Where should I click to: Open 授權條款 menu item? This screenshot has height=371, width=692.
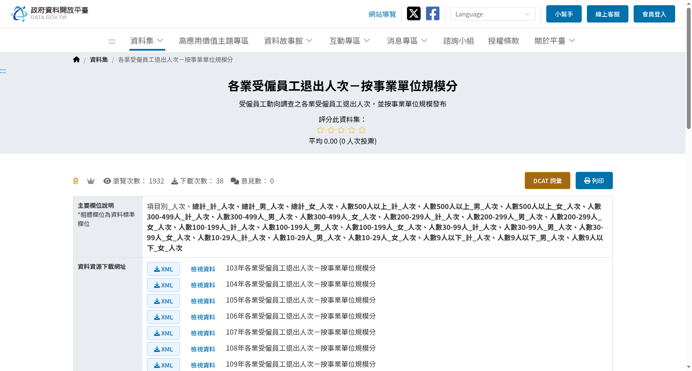(503, 41)
